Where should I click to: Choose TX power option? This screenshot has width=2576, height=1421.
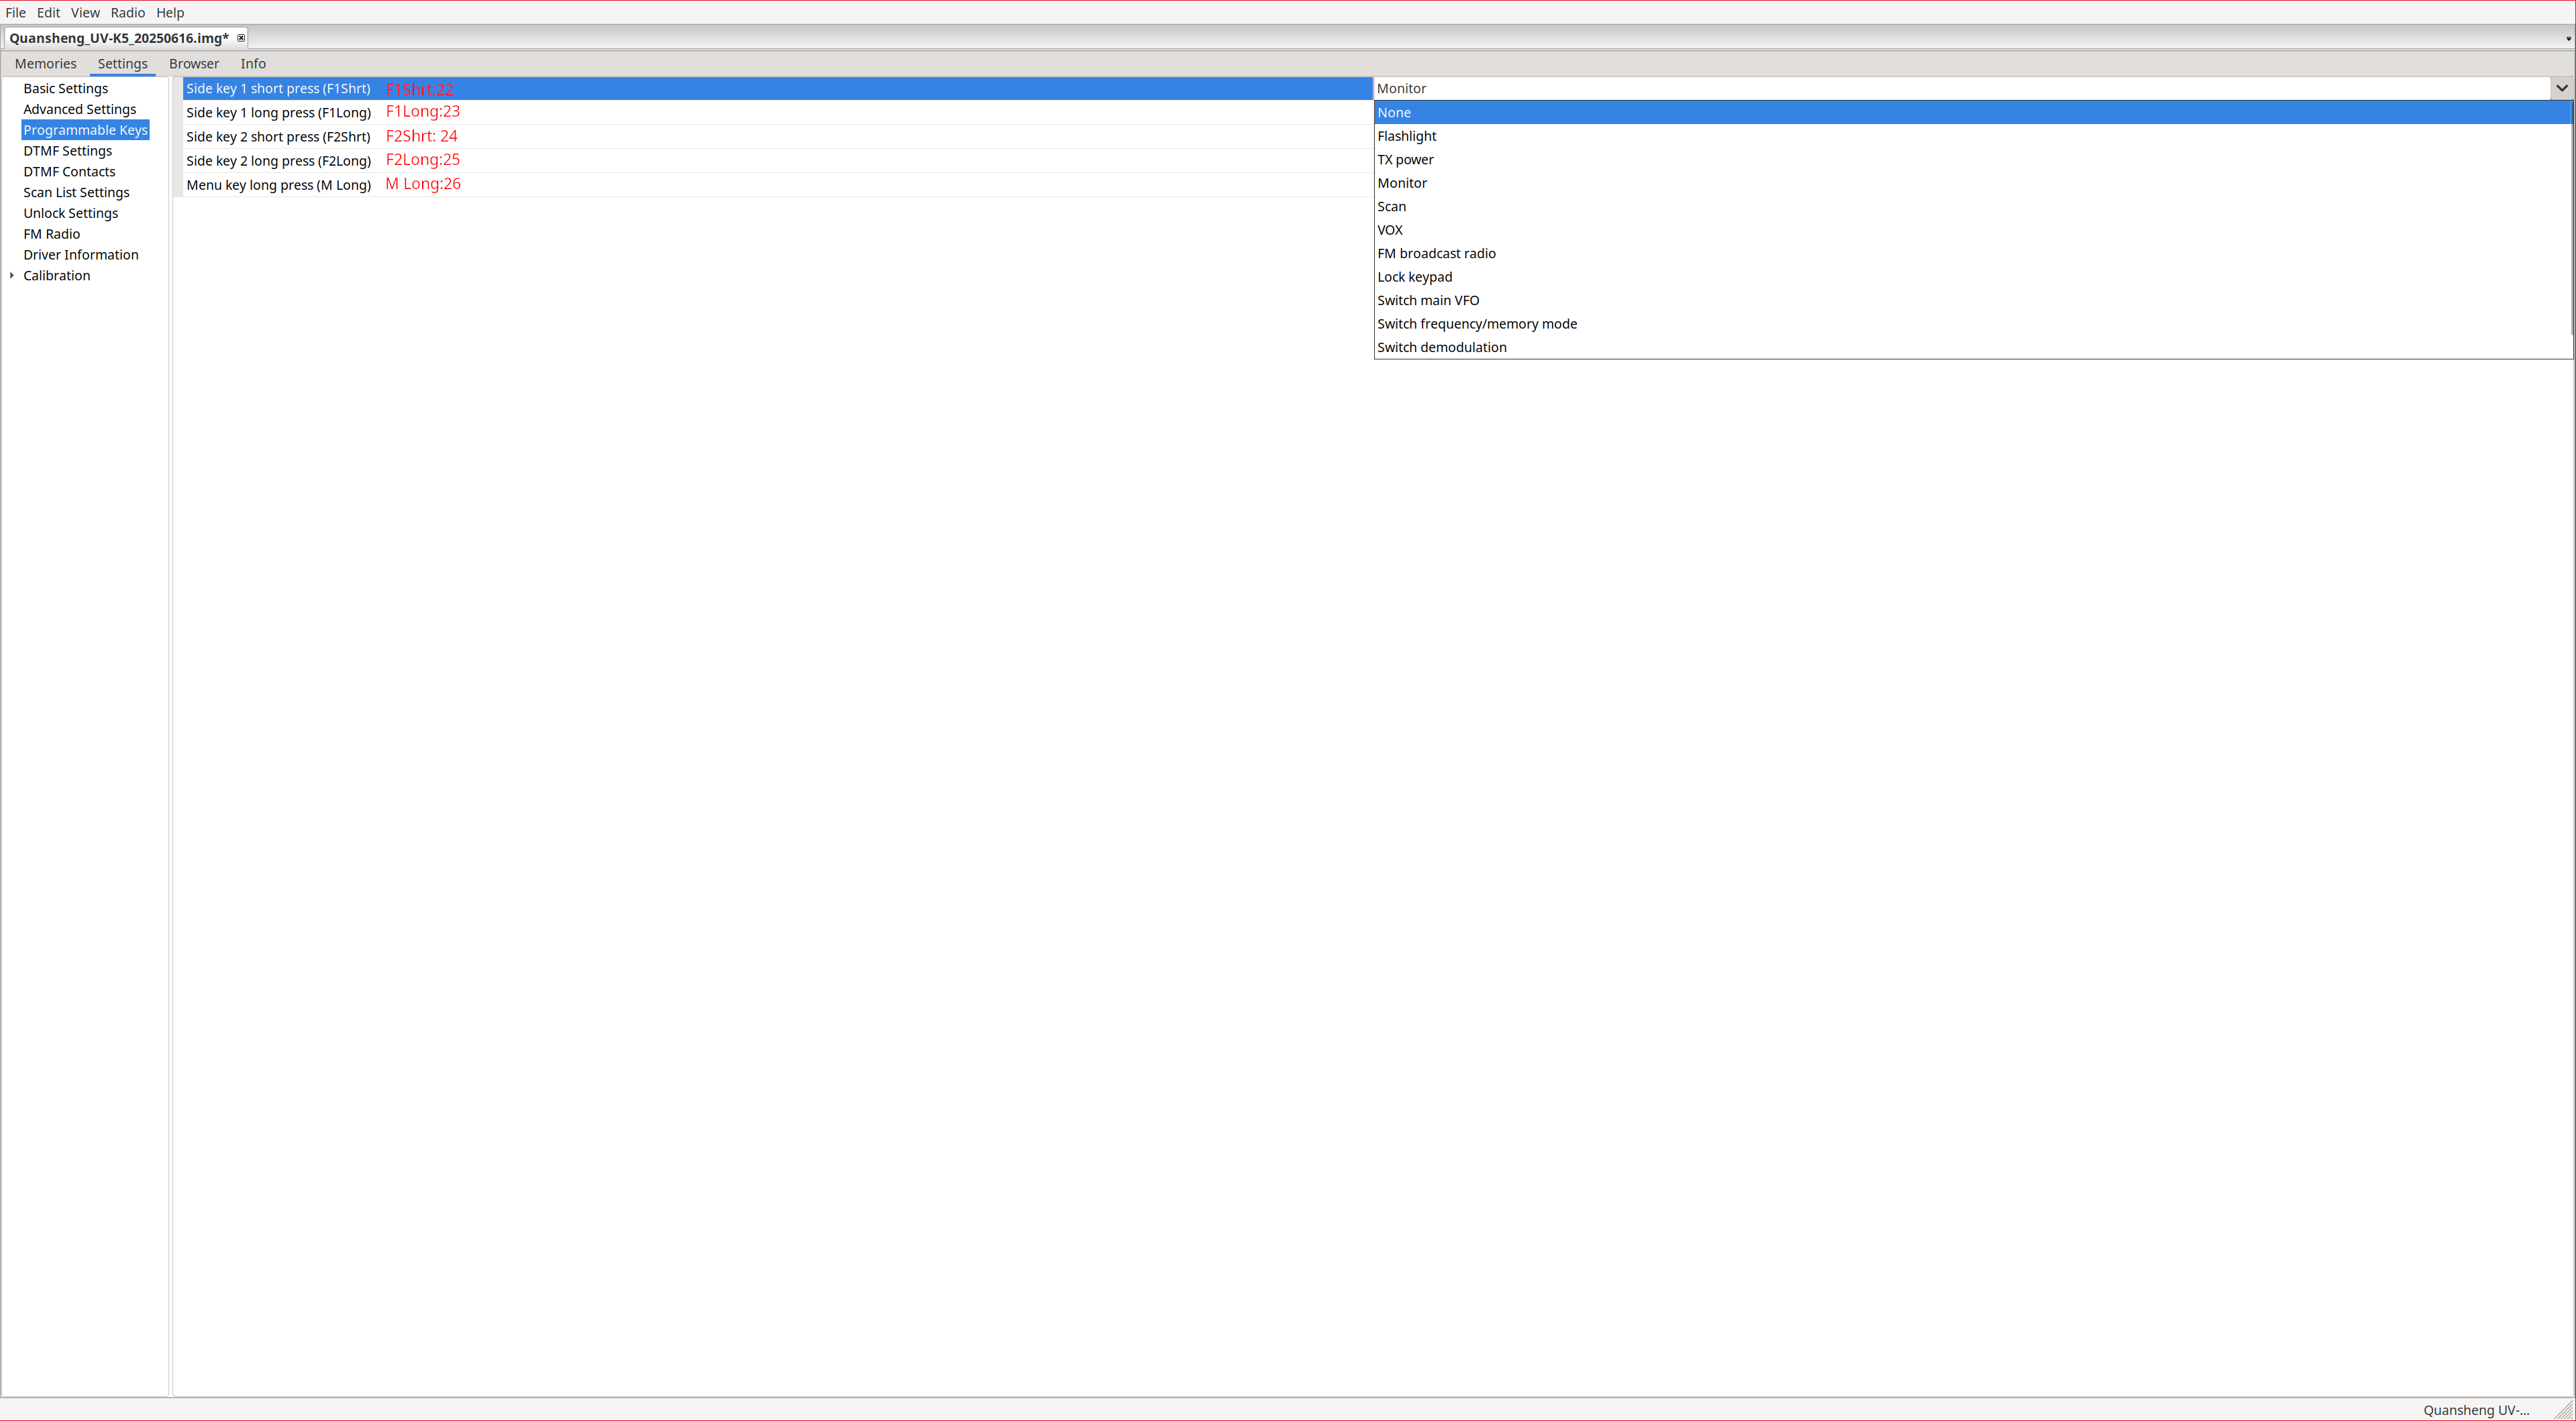1405,160
